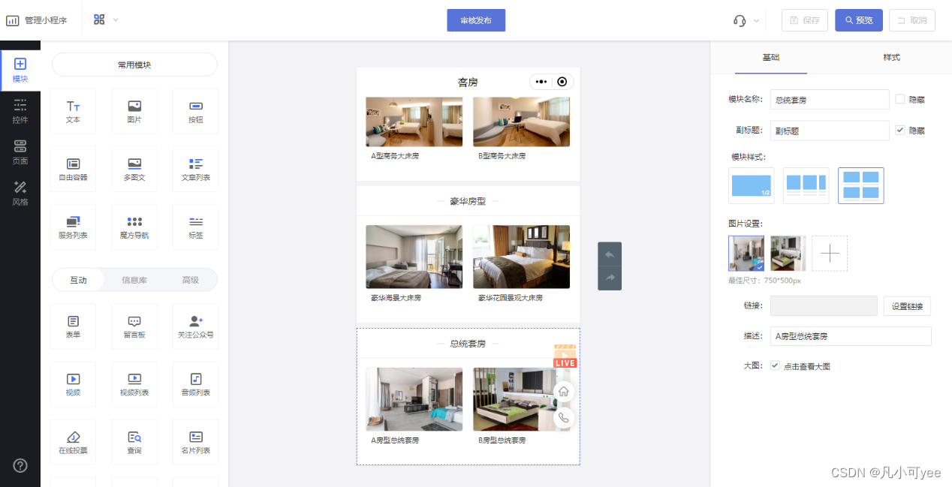Add the 服务列表 module
The height and width of the screenshot is (487, 952).
coord(73,227)
